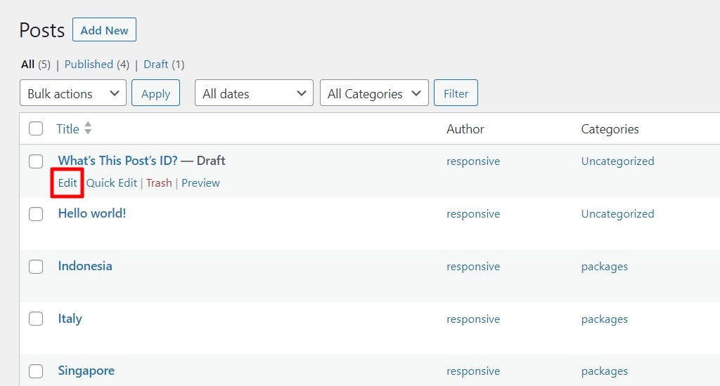This screenshot has width=720, height=386.
Task: View All posts filter tab
Action: 27,65
